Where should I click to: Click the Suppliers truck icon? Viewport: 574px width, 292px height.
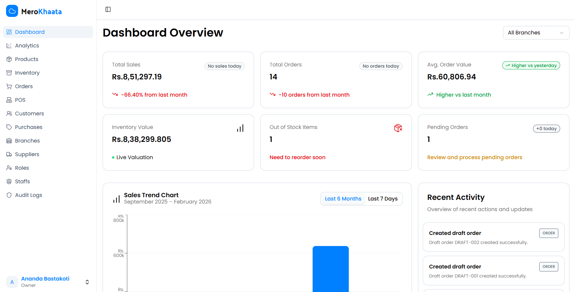coord(9,154)
